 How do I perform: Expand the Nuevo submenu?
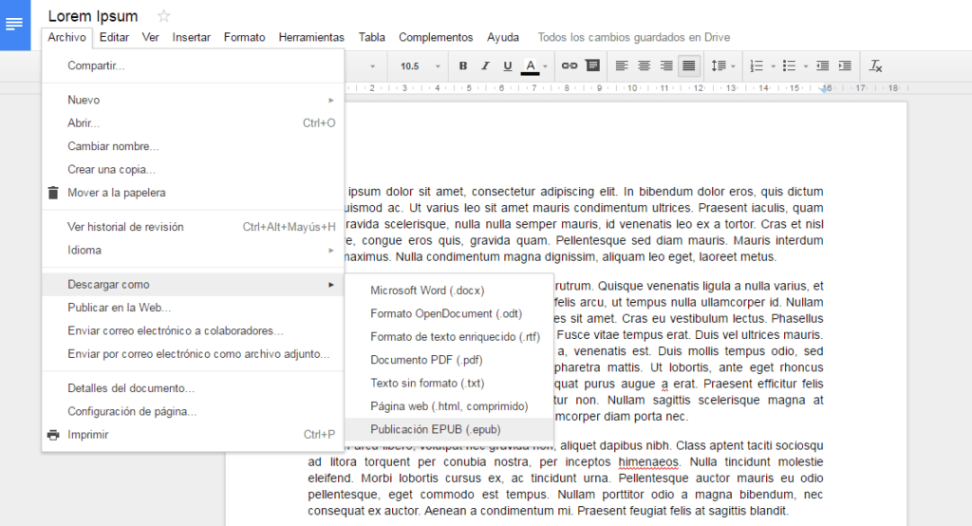pyautogui.click(x=193, y=100)
